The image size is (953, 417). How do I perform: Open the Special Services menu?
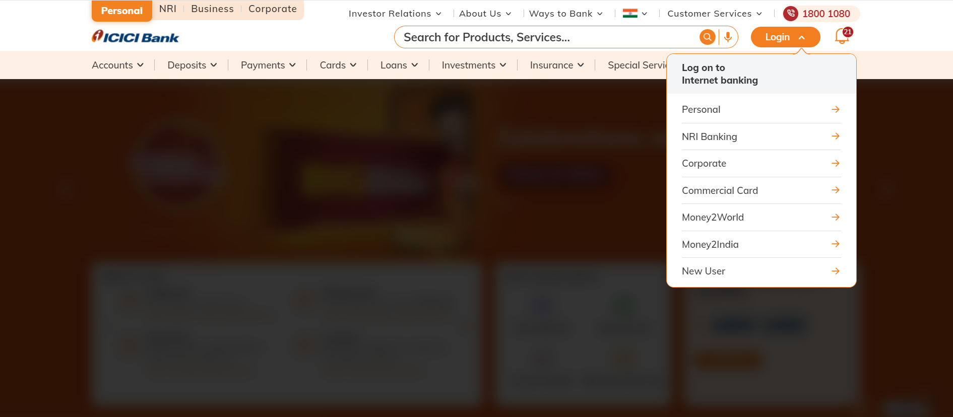click(637, 65)
